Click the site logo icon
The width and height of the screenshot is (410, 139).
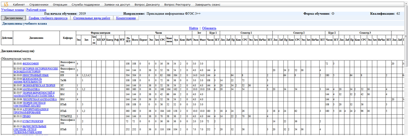tap(6, 5)
